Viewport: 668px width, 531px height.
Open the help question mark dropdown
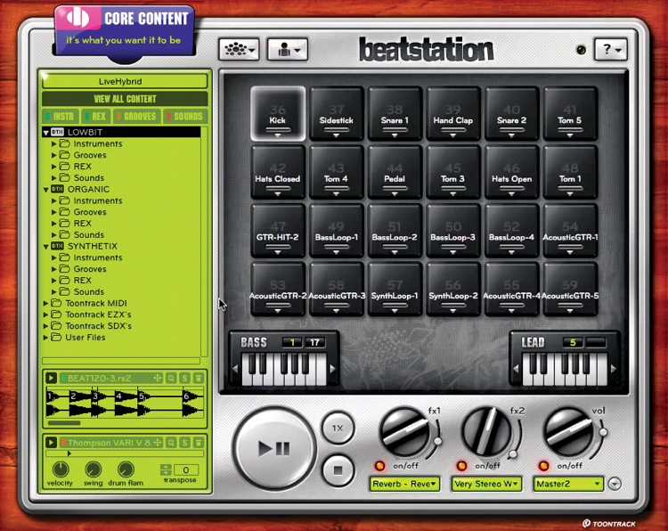[610, 49]
